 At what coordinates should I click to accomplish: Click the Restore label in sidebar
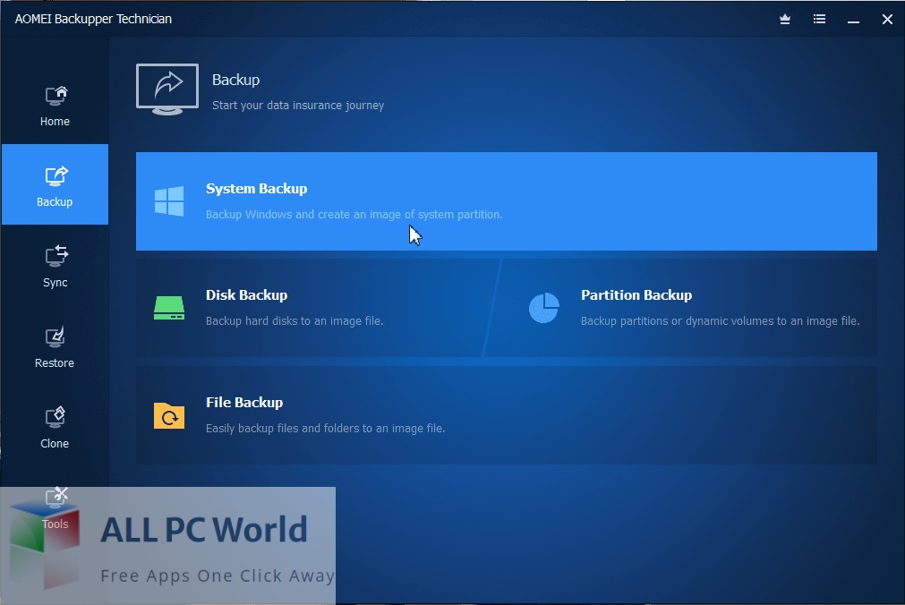coord(55,363)
